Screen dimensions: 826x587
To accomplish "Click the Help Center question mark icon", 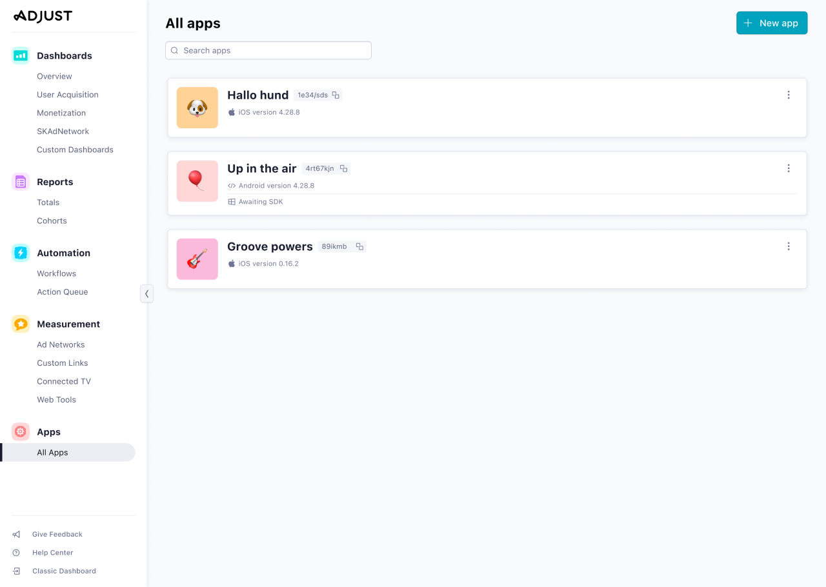I will [x=15, y=552].
